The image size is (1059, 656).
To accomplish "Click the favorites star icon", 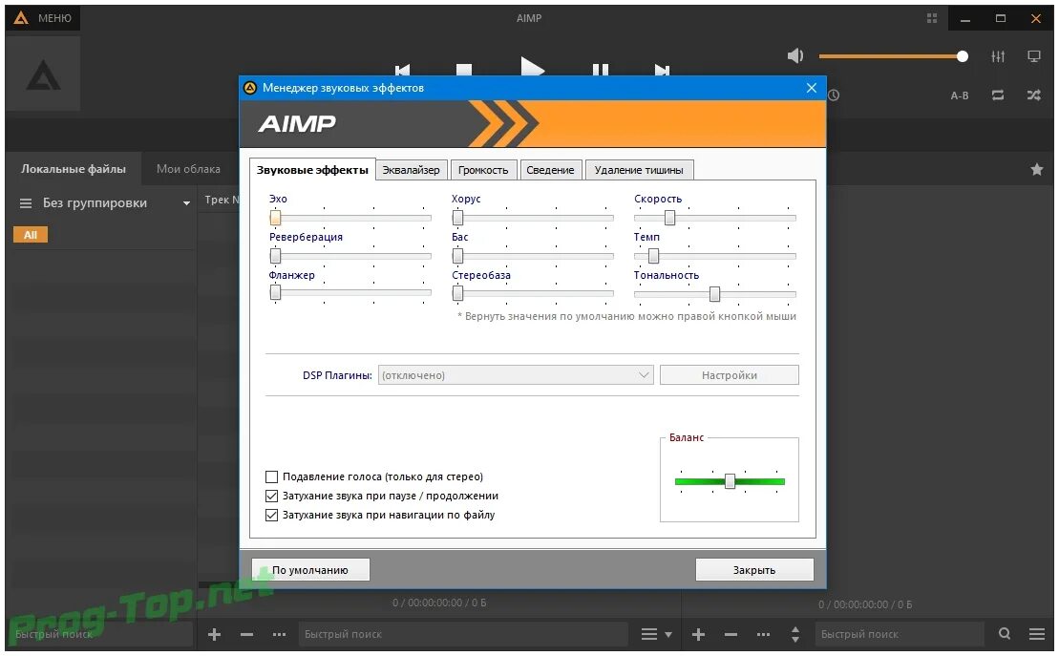I will [x=1037, y=169].
